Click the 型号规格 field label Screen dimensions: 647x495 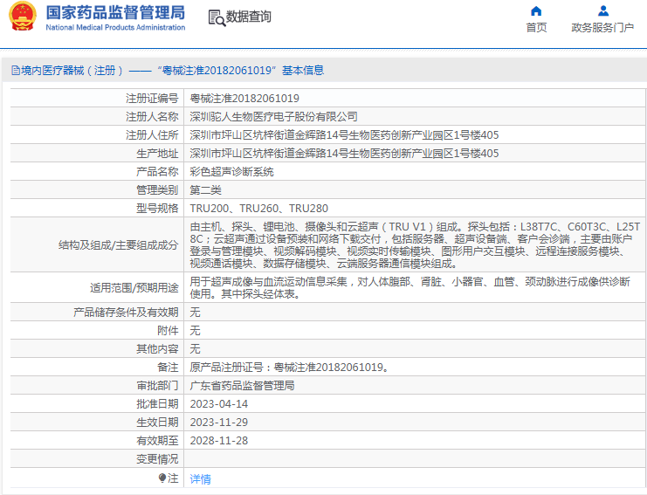pyautogui.click(x=157, y=209)
